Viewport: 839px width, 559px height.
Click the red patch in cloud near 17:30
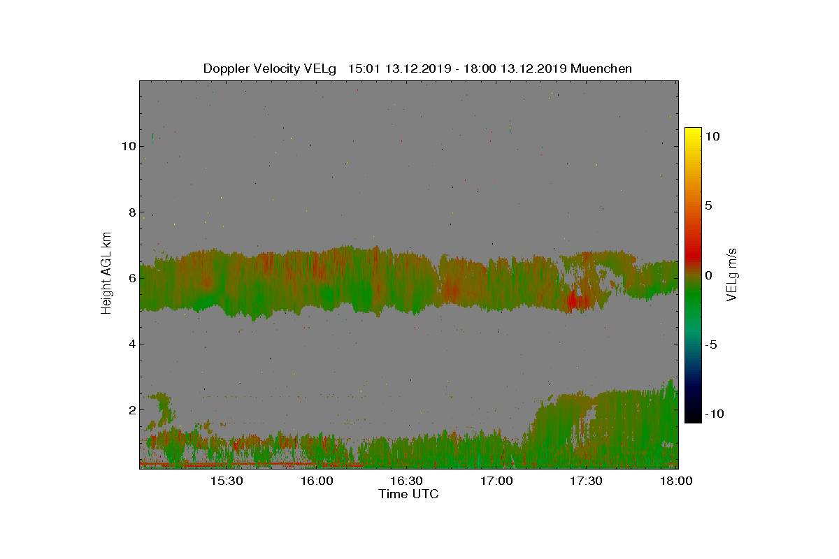pyautogui.click(x=578, y=300)
